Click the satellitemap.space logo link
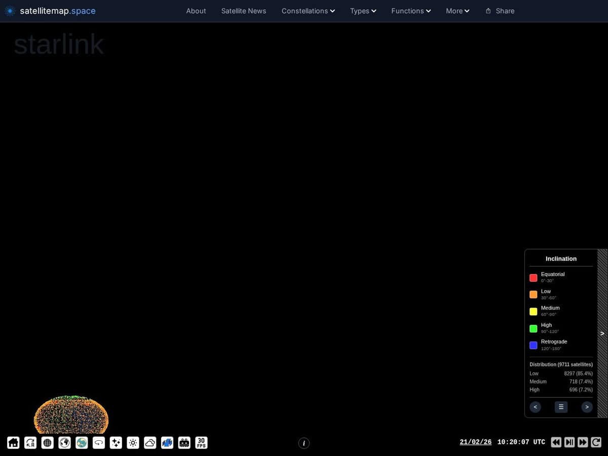This screenshot has height=456, width=608. (x=50, y=11)
